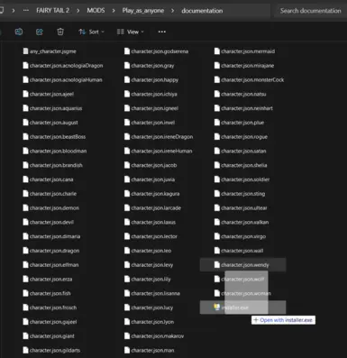
Task: Open the See more ellipsis menu
Action: (x=162, y=32)
